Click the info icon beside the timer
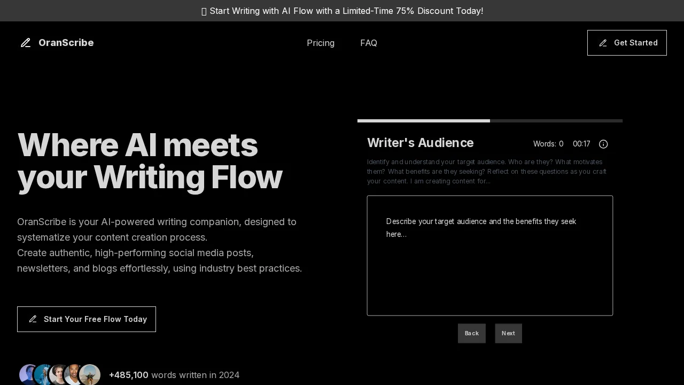The image size is (684, 385). 603,144
